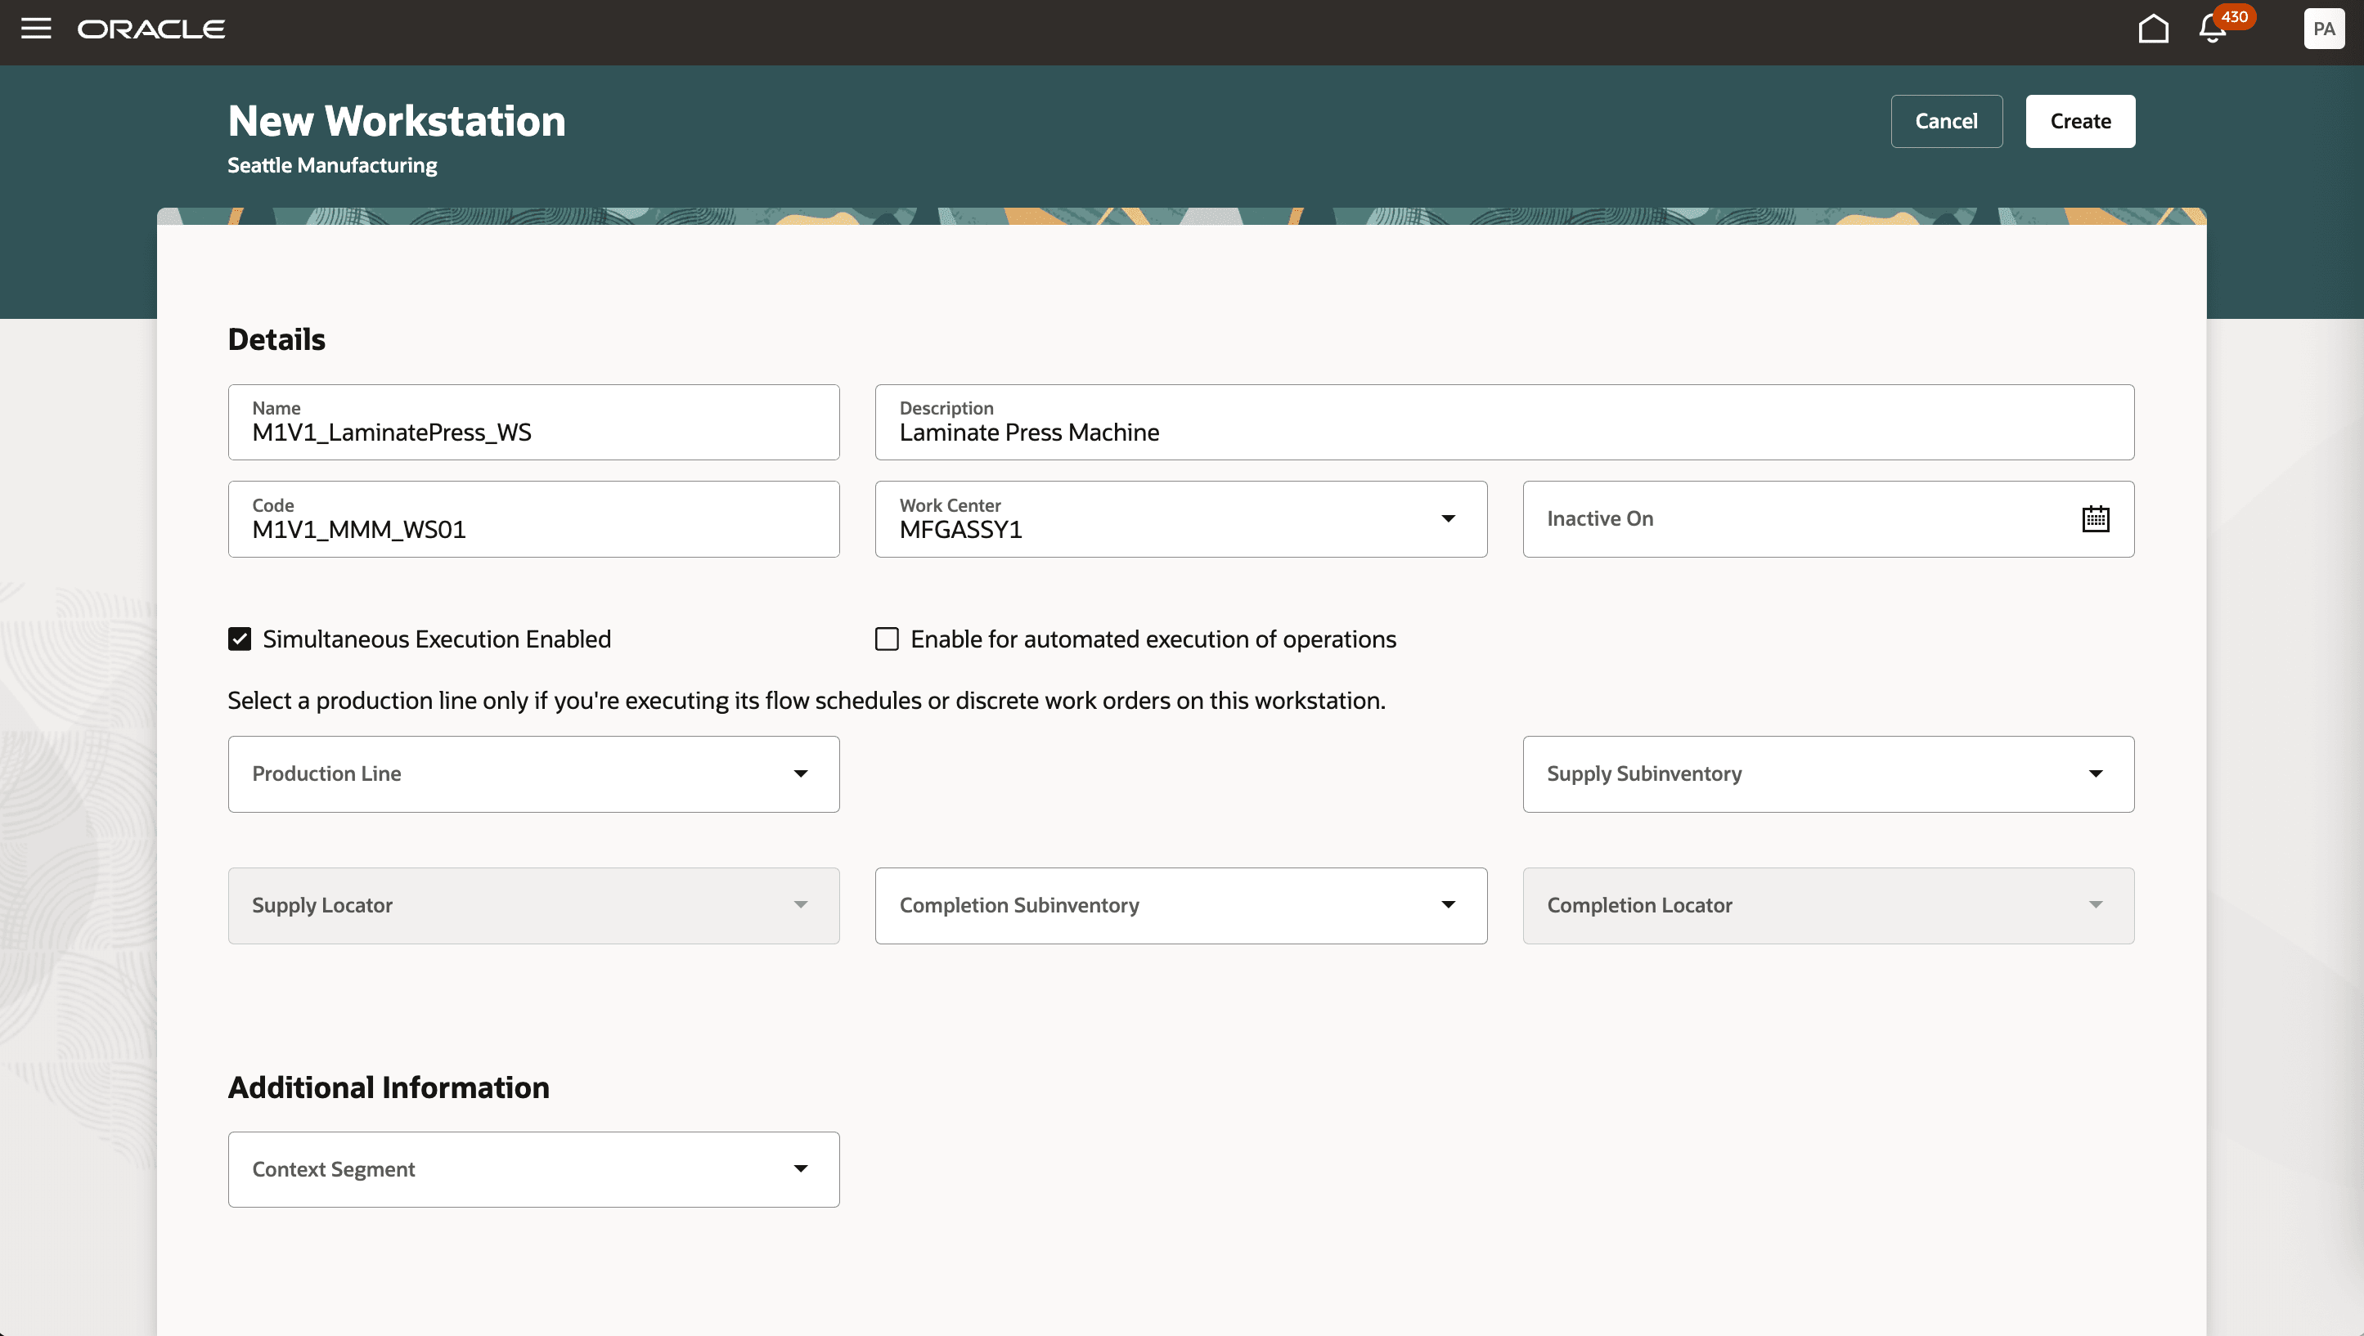Viewport: 2364px width, 1336px height.
Task: Open the hamburger navigation menu
Action: 36,29
